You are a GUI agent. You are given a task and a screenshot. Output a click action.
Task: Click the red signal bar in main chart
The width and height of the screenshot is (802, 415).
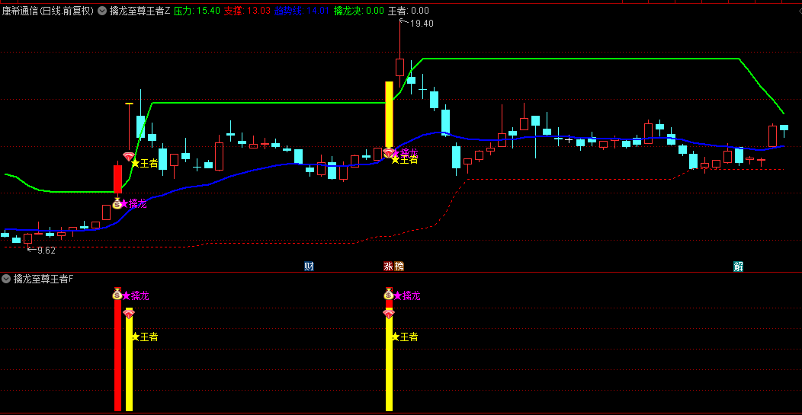(117, 180)
